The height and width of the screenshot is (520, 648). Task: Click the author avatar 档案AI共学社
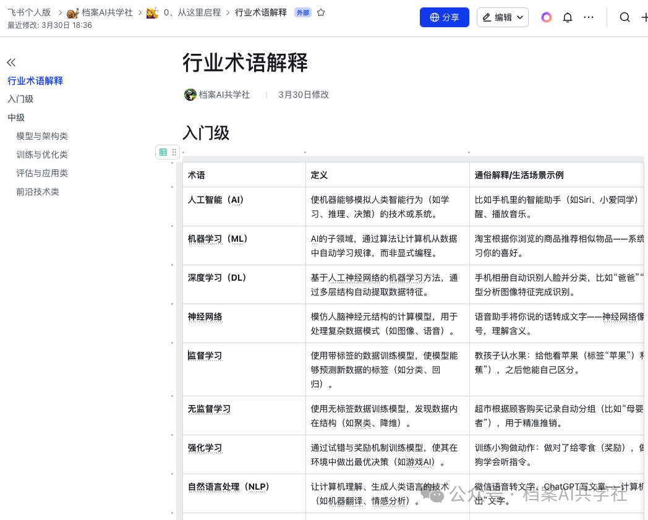point(190,95)
